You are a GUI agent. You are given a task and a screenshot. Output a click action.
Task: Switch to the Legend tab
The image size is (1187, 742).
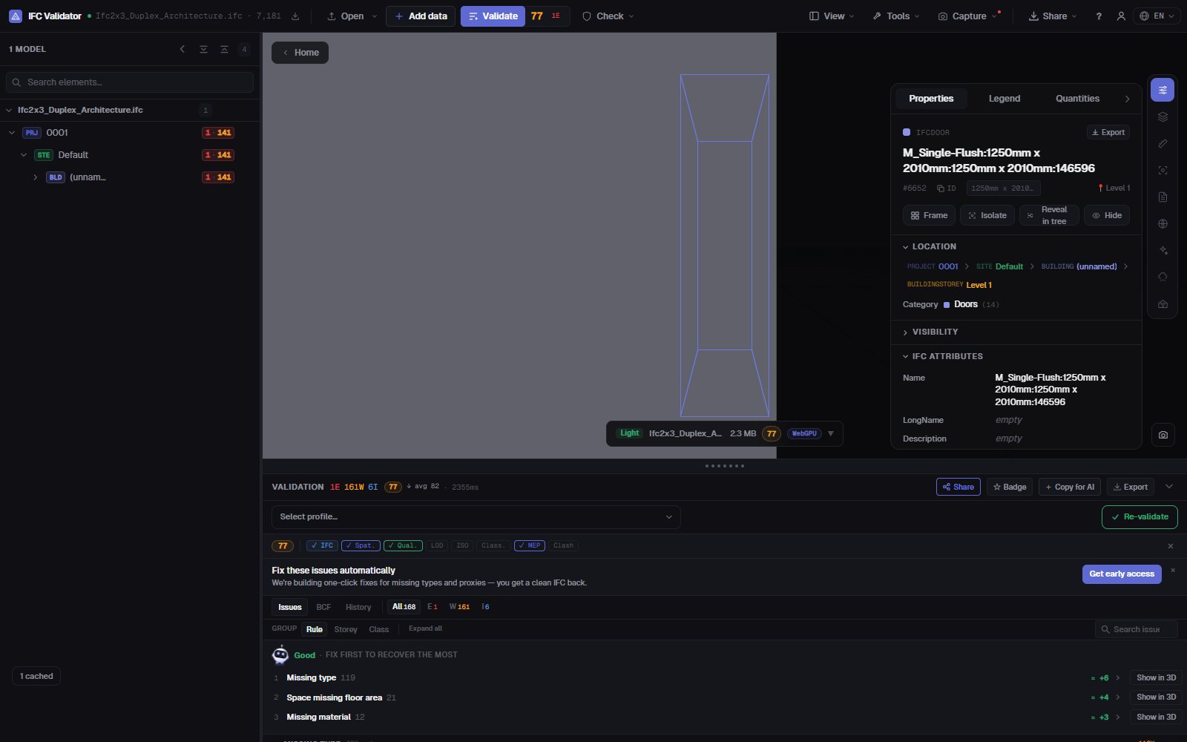click(x=1004, y=99)
